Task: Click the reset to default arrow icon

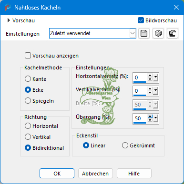Action: click(x=173, y=33)
